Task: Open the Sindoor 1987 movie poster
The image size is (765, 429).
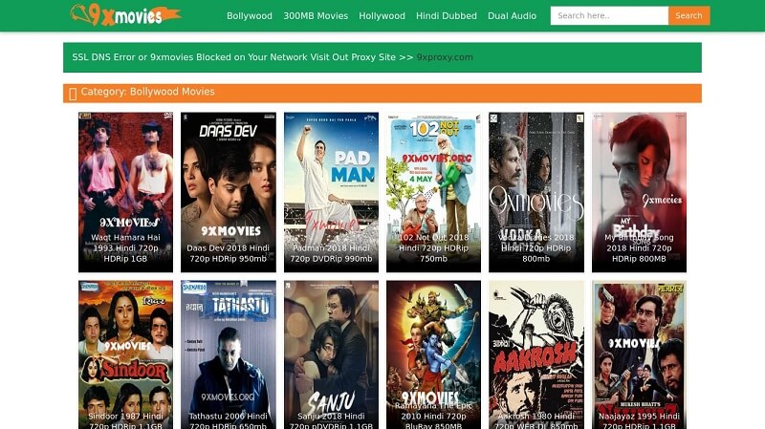Action: (125, 354)
